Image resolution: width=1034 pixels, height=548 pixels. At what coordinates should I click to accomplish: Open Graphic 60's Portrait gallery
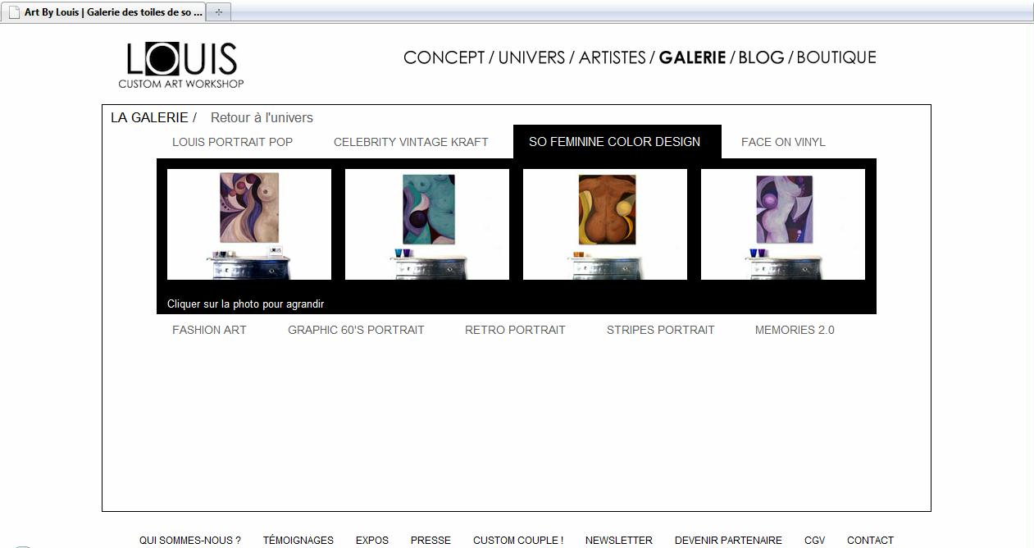356,330
